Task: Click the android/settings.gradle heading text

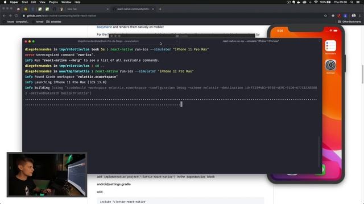Action: (x=114, y=184)
